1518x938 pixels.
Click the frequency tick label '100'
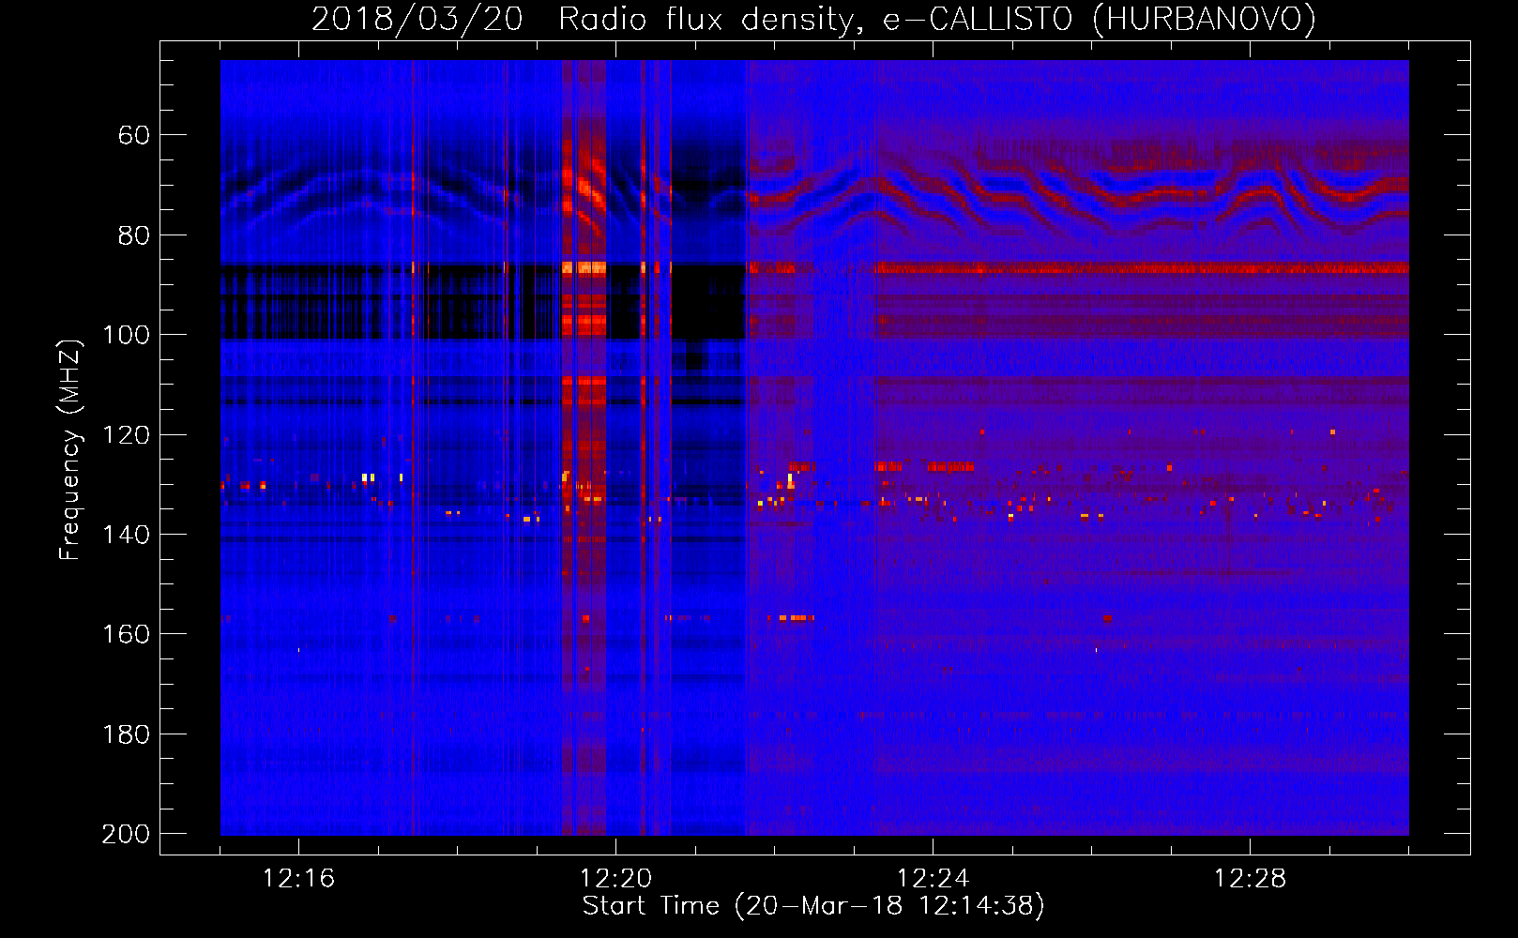click(127, 335)
